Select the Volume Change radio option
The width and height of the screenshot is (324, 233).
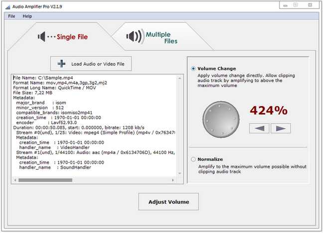(193, 69)
